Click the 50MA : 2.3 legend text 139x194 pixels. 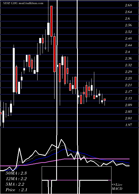click(x=16, y=173)
